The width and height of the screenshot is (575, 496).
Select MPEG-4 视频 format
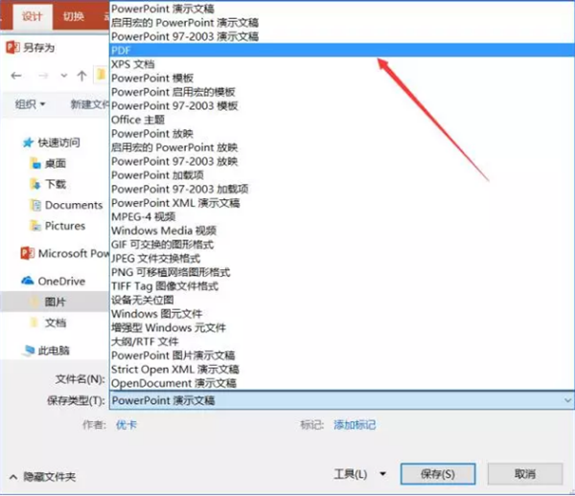[x=342, y=216]
